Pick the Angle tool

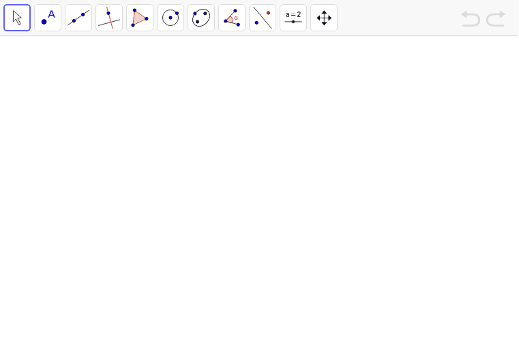232,18
